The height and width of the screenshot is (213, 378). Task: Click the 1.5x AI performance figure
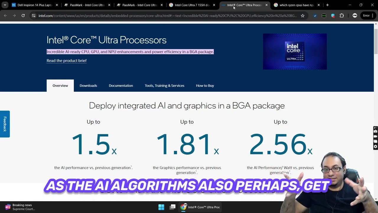pyautogui.click(x=94, y=144)
